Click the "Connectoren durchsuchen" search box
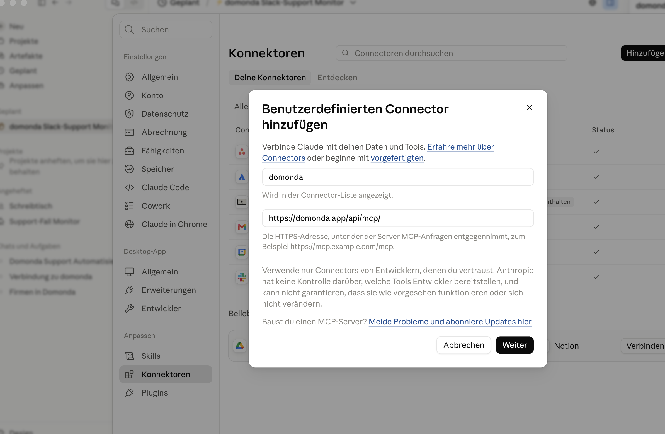Viewport: 665px width, 434px height. (x=451, y=53)
